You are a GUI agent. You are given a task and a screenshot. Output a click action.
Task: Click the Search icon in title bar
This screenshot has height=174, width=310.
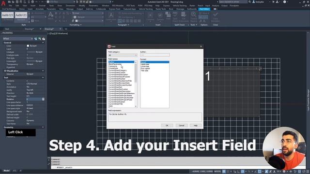[249, 2]
